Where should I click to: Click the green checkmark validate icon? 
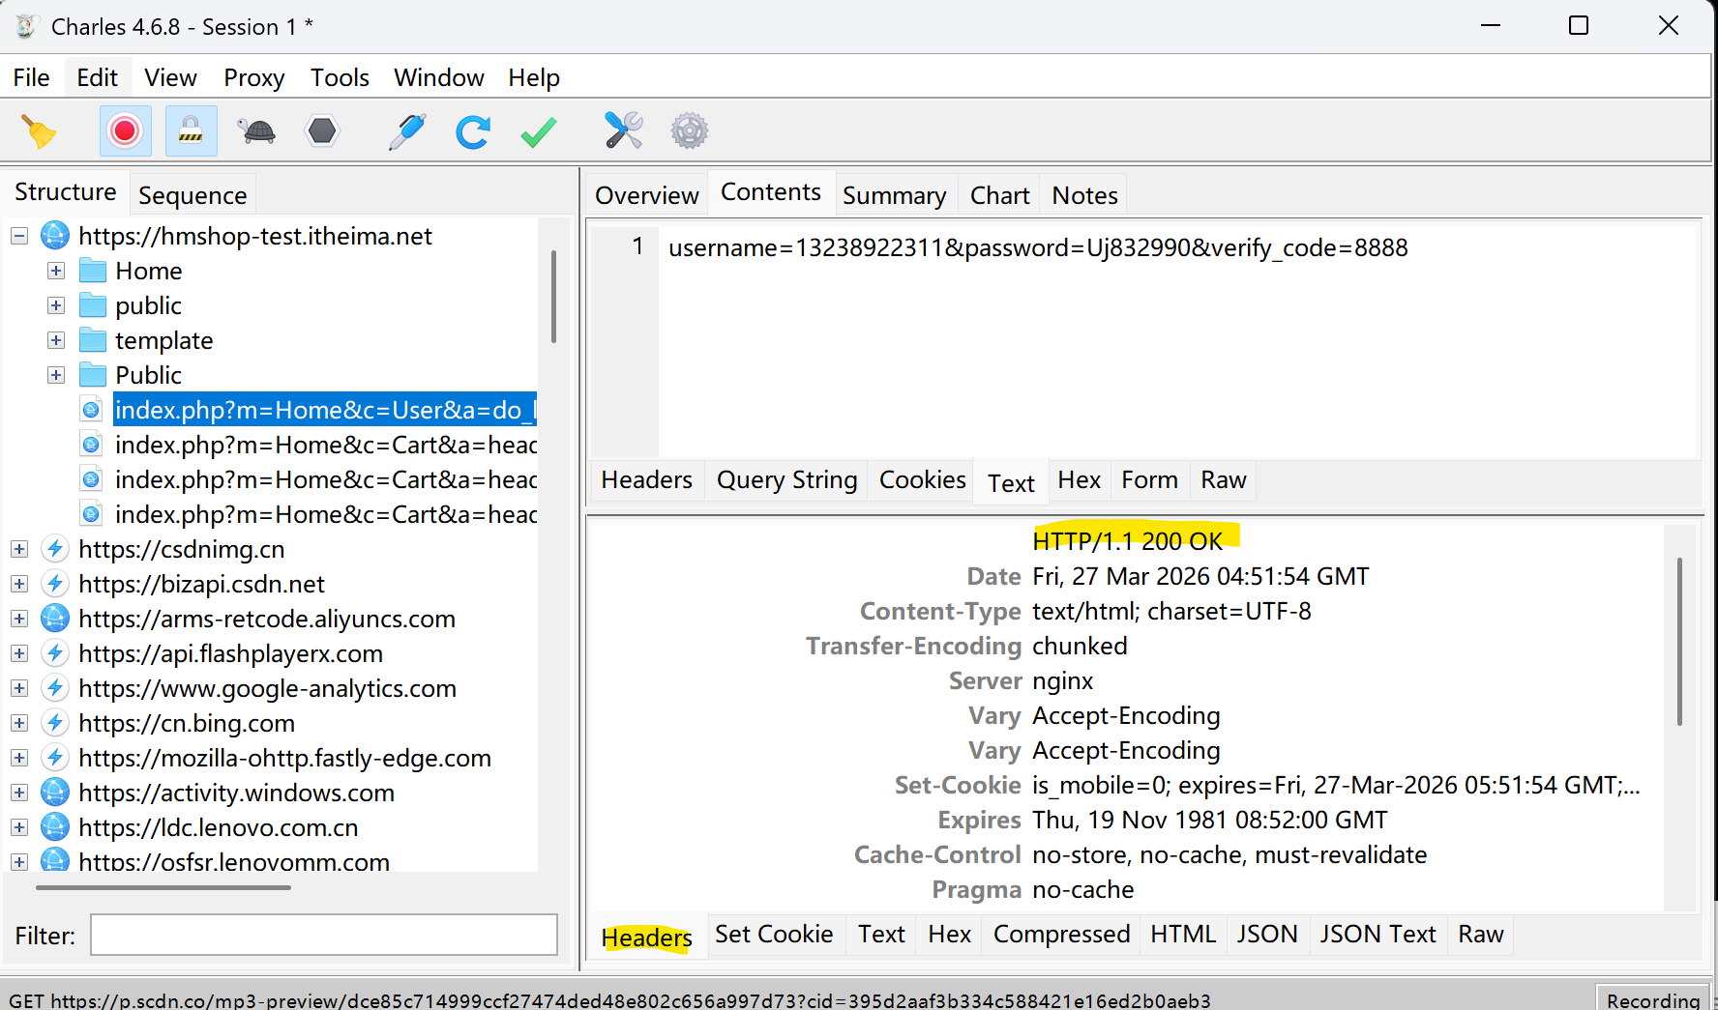tap(539, 131)
